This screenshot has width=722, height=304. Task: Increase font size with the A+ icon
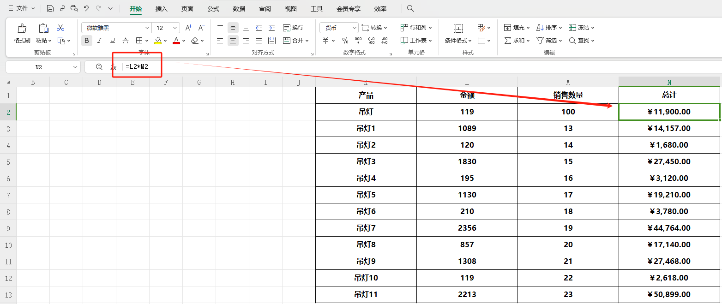click(188, 28)
